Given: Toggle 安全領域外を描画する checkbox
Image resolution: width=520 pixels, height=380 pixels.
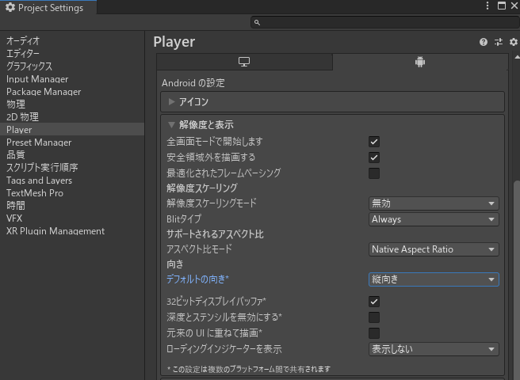Looking at the screenshot, I should pyautogui.click(x=374, y=158).
